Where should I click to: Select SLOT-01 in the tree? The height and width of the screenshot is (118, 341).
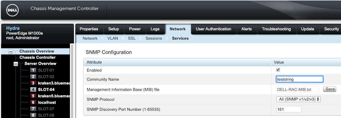[x=46, y=70]
